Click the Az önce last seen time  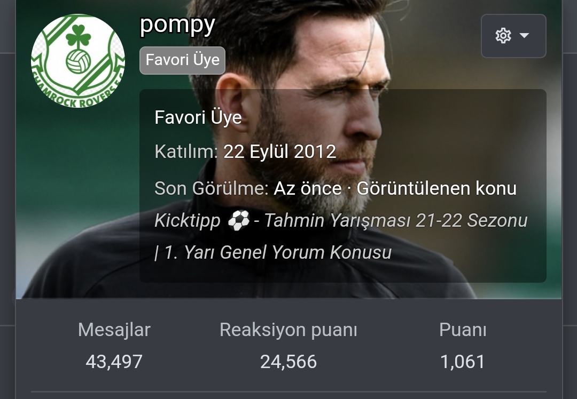point(308,188)
